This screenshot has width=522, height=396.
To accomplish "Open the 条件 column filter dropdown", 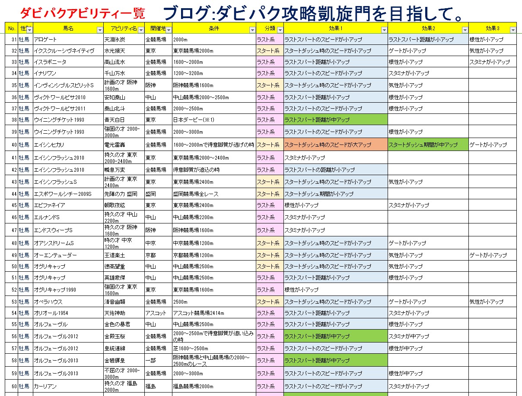I will click(x=252, y=30).
